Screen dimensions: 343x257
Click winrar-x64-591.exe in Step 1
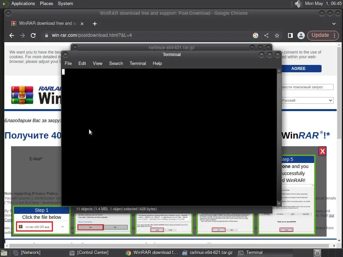tap(35, 227)
